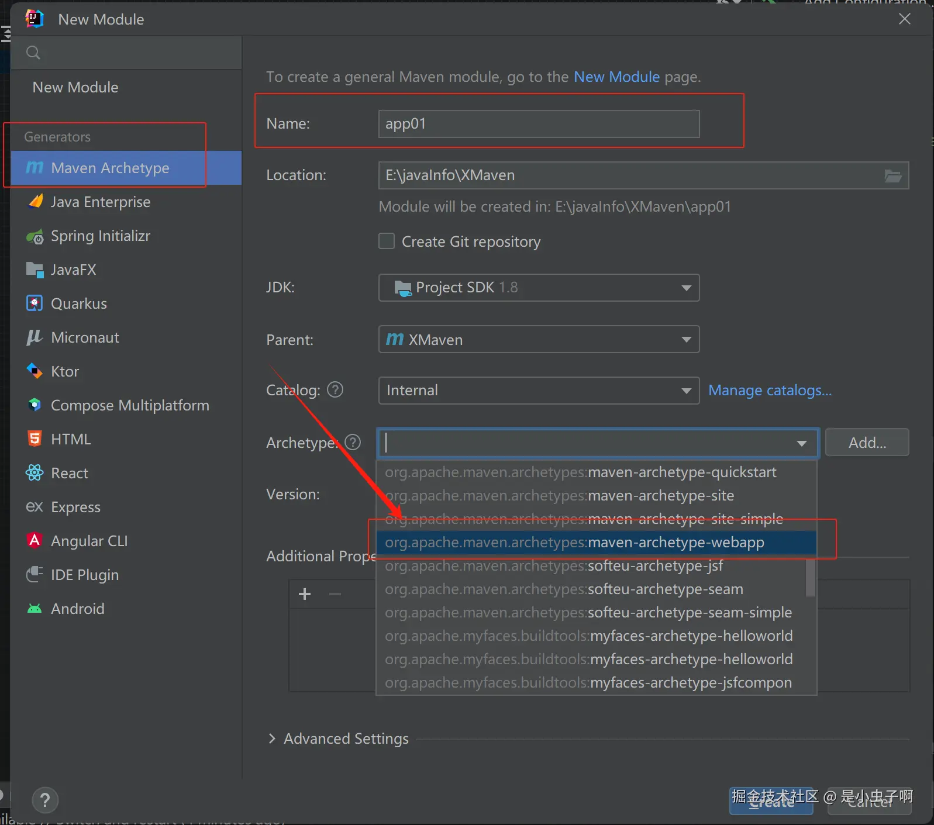Click the plus icon to add a property

tap(305, 594)
